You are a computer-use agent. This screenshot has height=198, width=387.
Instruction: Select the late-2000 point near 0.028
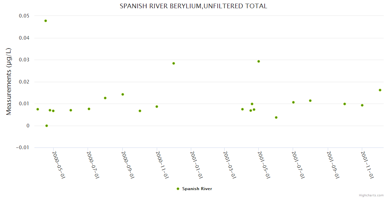pyautogui.click(x=174, y=63)
